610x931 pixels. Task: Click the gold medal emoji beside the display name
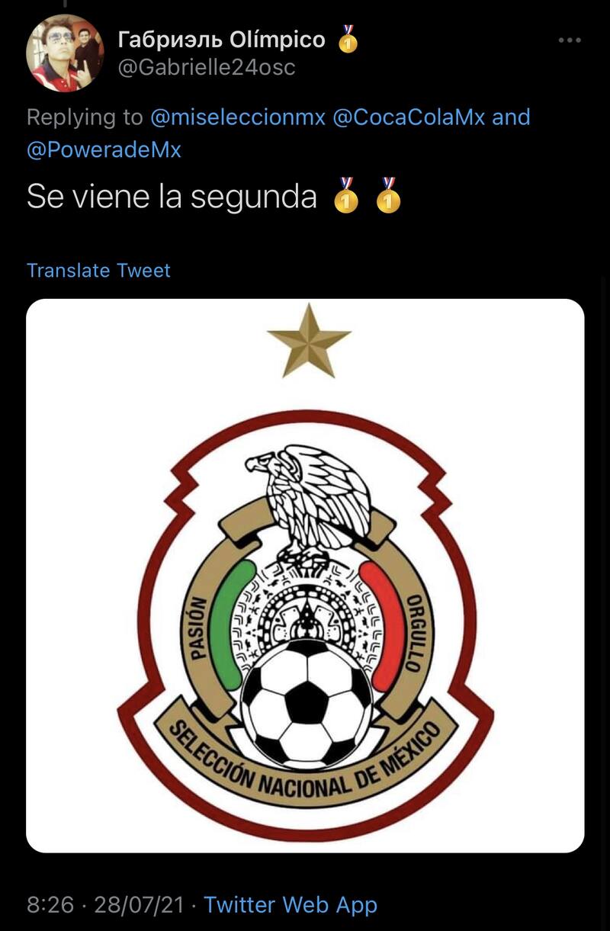coord(348,39)
